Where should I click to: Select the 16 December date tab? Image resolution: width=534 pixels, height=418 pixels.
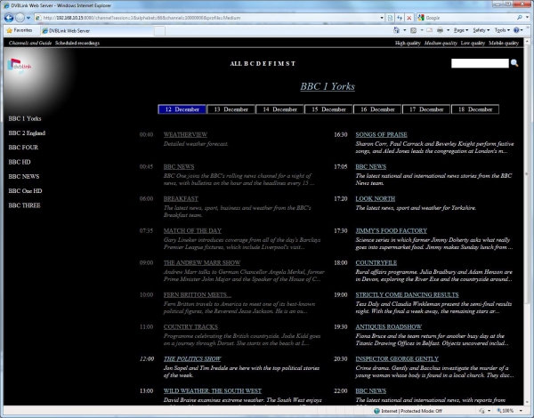[377, 109]
